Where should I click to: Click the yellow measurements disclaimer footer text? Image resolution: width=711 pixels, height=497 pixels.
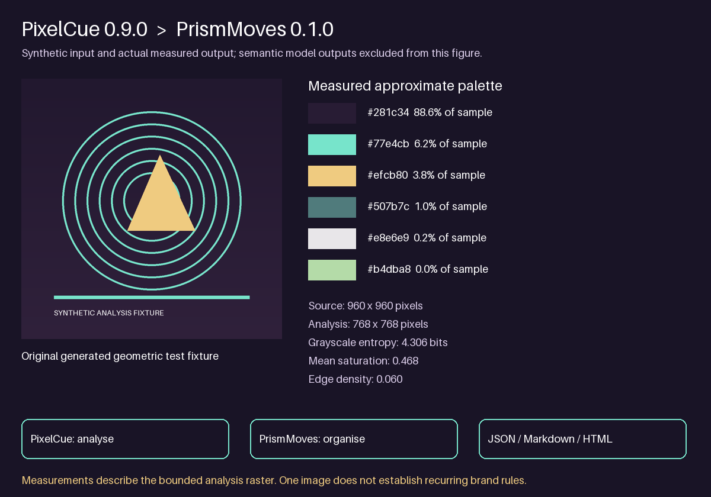point(274,480)
